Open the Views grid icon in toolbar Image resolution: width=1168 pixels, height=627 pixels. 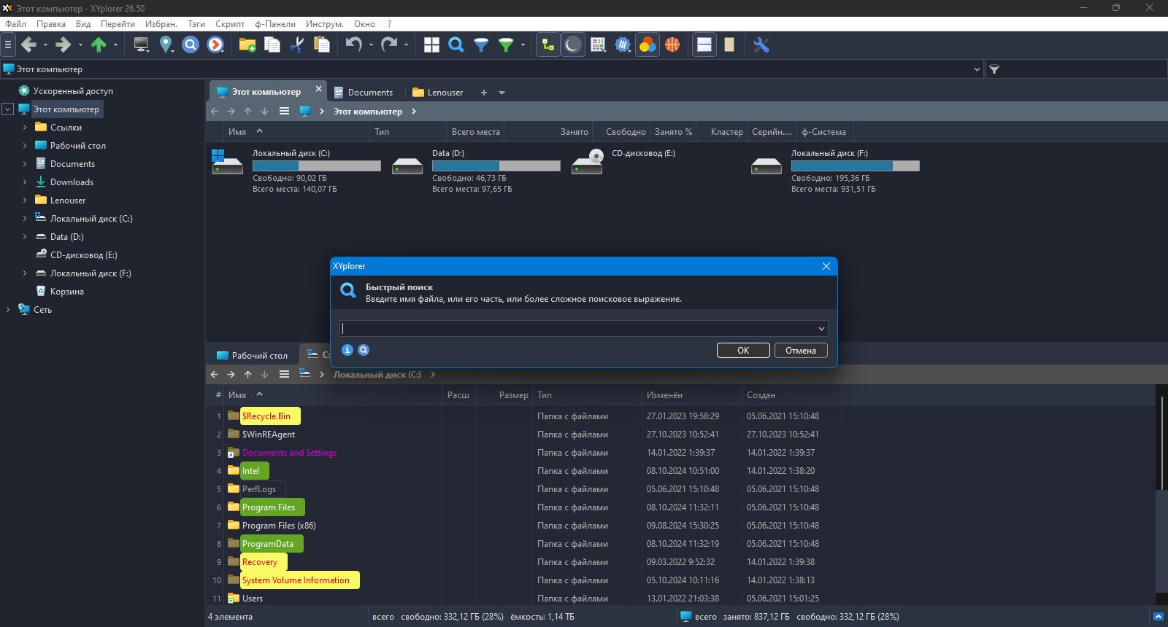[431, 45]
